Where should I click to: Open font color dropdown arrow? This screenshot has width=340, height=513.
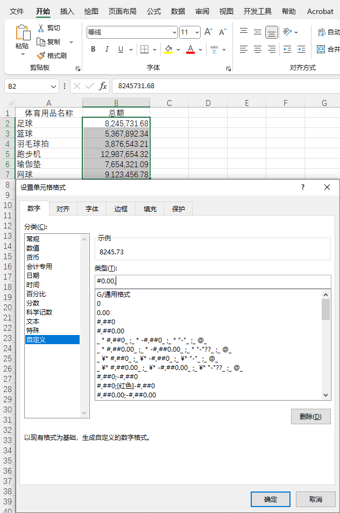(x=200, y=49)
